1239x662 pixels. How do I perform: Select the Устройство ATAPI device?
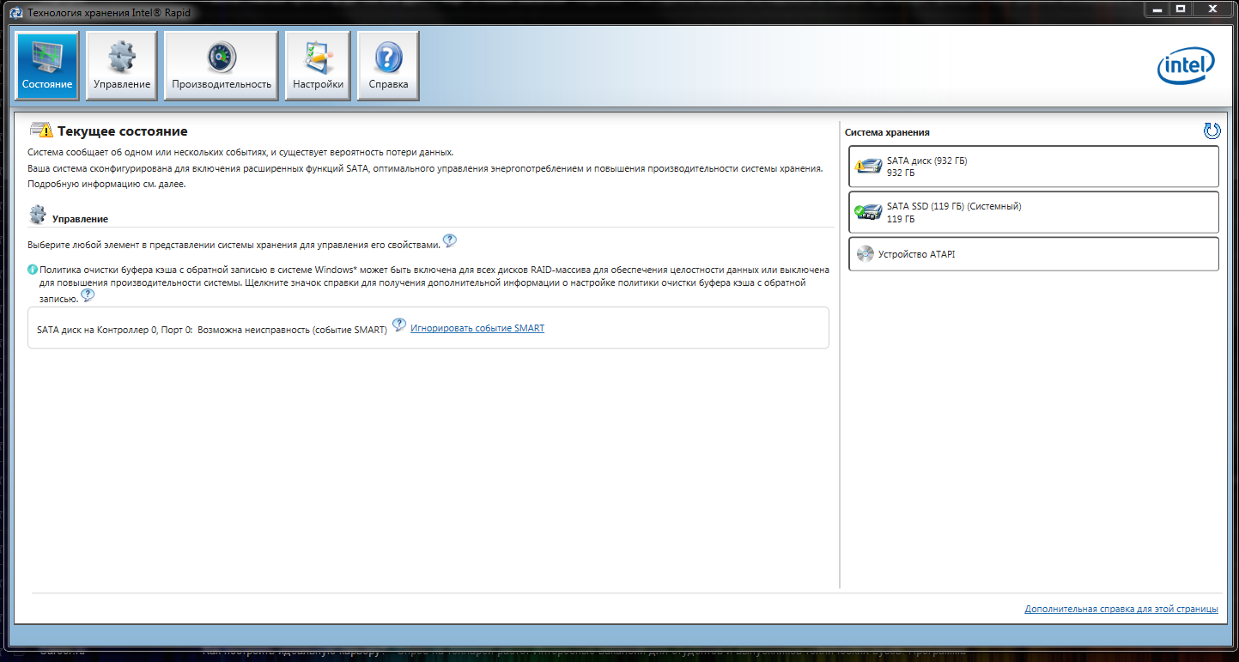tap(1034, 254)
